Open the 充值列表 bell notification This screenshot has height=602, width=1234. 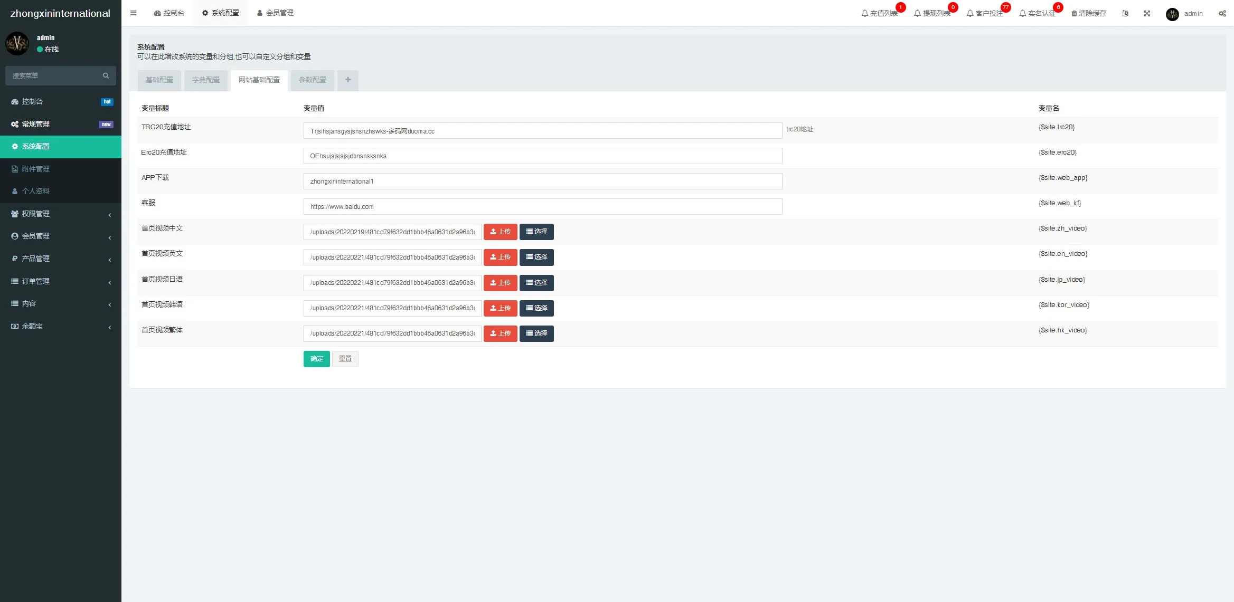coord(879,13)
